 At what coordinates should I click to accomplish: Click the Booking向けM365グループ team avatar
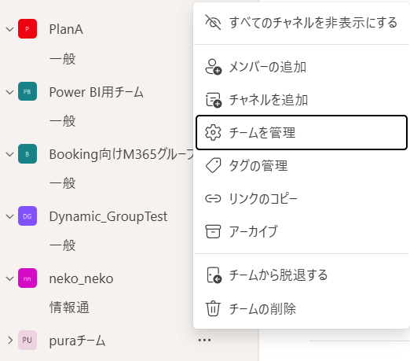click(x=27, y=154)
